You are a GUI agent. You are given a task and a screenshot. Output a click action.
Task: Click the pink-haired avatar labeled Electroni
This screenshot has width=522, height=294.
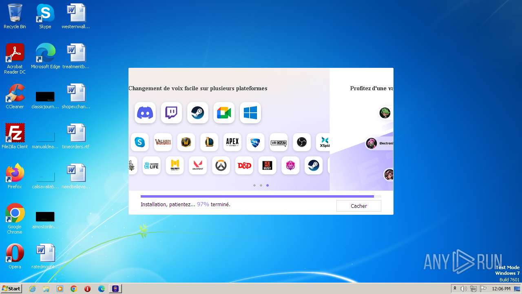(372, 143)
